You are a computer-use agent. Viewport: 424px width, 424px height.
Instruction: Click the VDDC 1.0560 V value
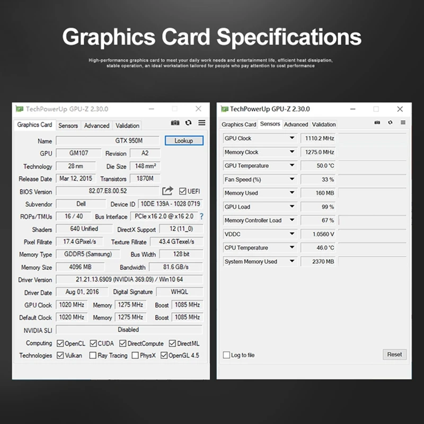tap(318, 234)
